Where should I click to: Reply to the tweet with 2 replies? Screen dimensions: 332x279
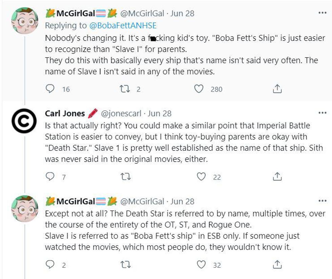[49, 265]
